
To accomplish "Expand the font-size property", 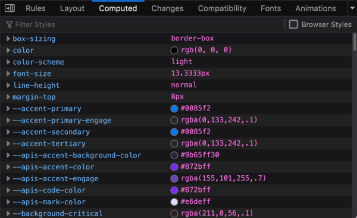I will 8,74.
